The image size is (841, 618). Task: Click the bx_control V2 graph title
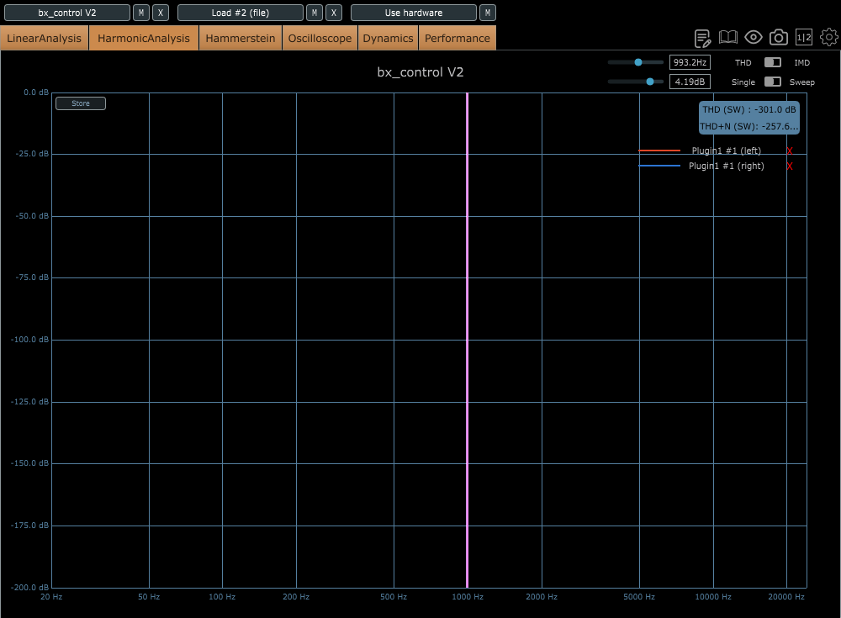coord(420,71)
